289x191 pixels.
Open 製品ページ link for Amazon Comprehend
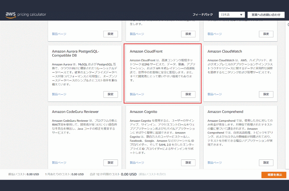214,163
